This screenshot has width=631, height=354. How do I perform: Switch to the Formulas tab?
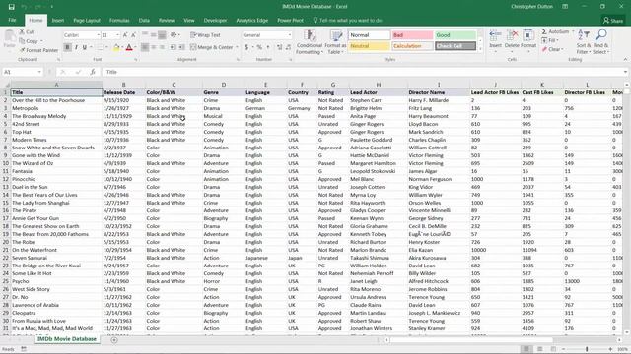(119, 20)
